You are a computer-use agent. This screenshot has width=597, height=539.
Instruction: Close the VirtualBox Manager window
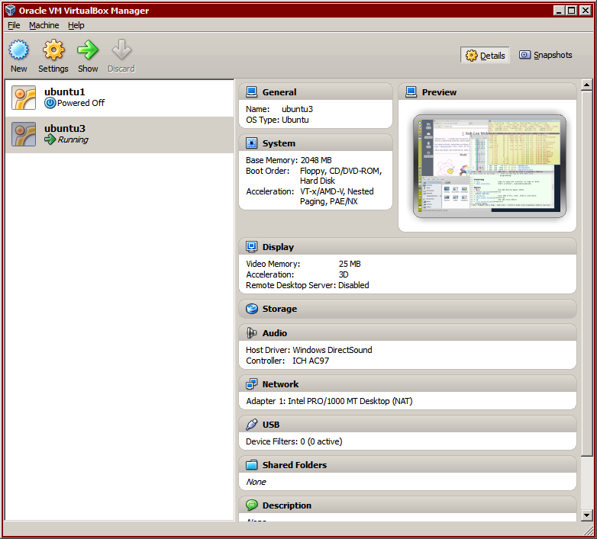(586, 10)
